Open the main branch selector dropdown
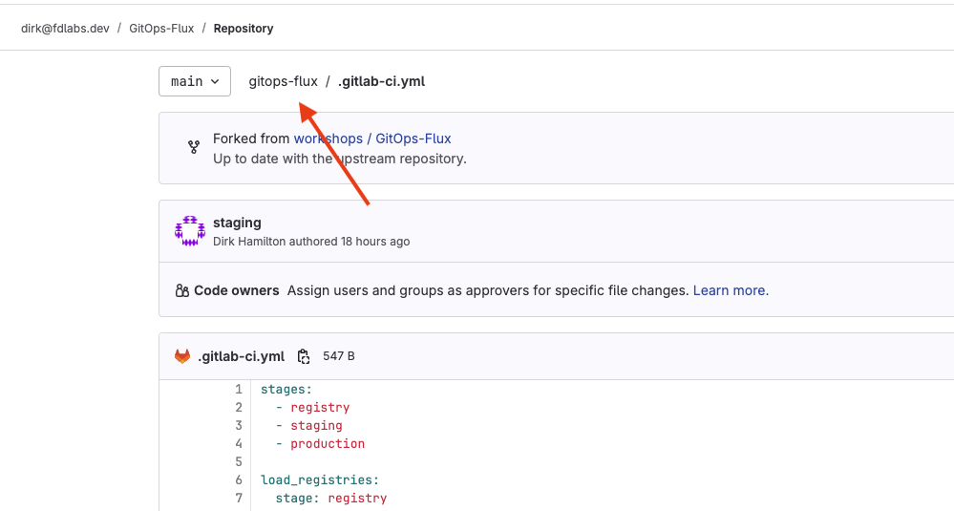 pyautogui.click(x=195, y=81)
